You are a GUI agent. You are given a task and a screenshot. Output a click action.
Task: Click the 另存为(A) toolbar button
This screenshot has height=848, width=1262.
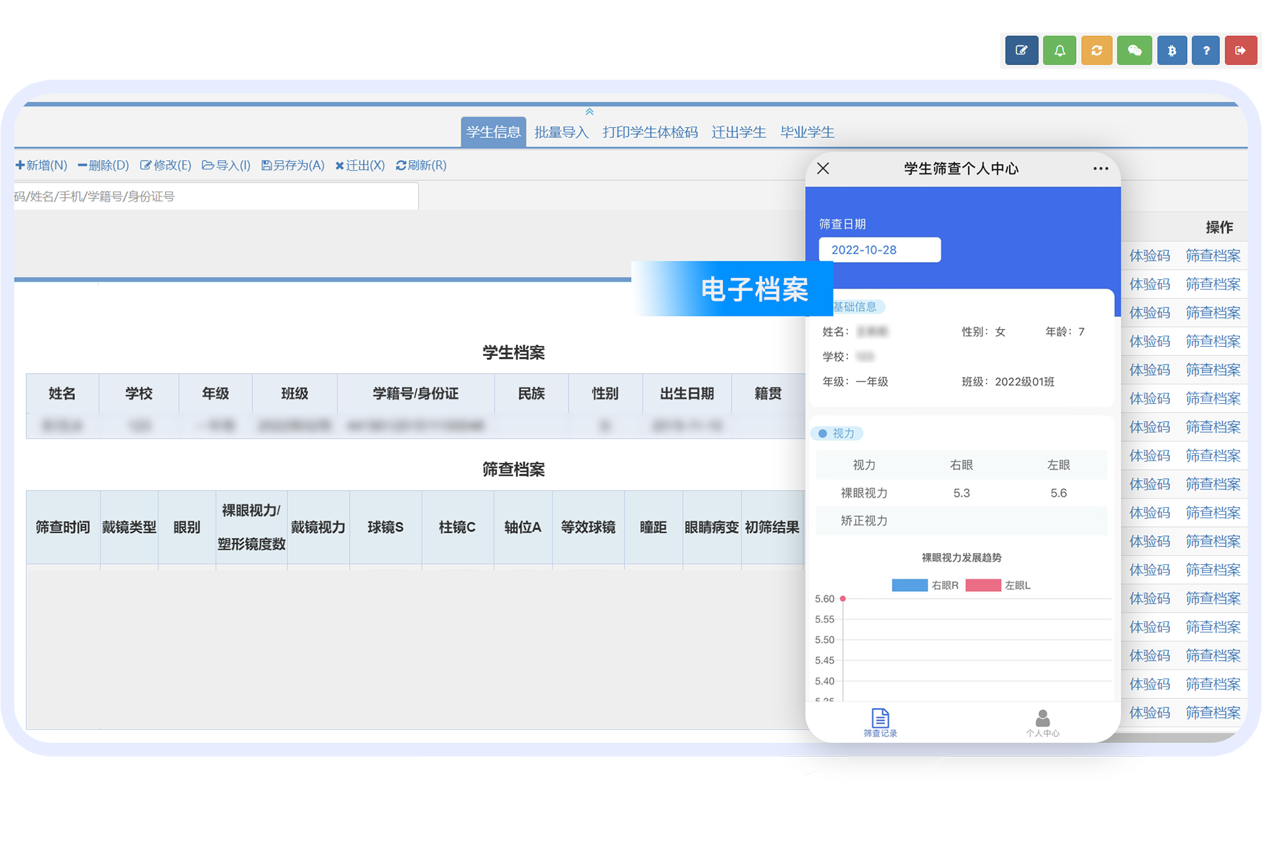293,166
